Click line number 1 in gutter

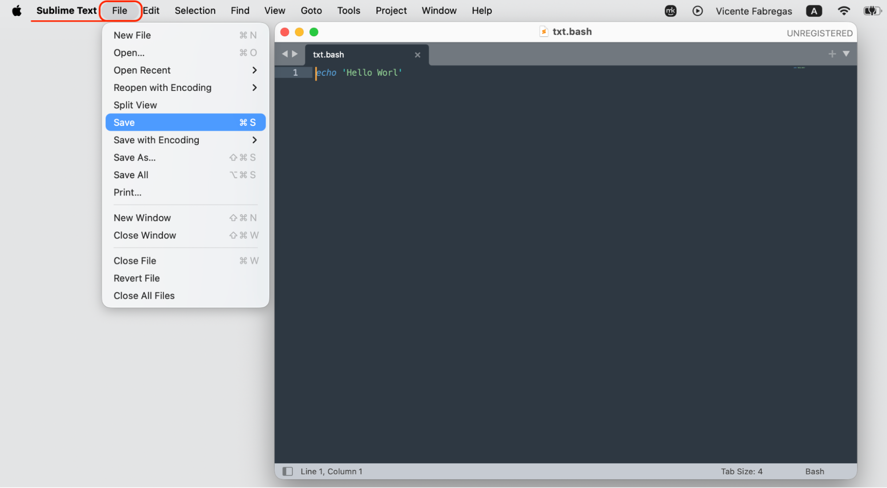click(295, 72)
